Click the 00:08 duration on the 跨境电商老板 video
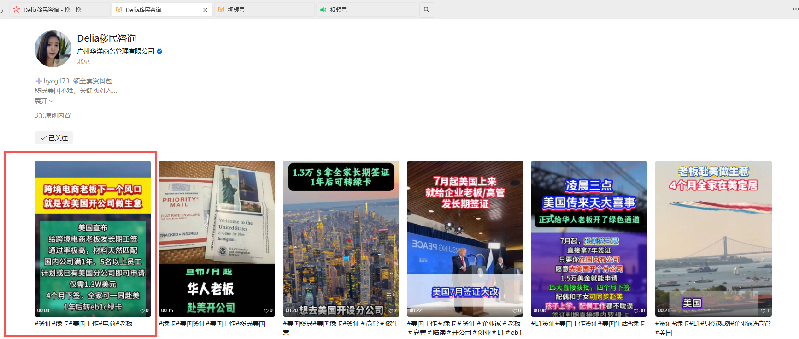This screenshot has height=339, width=799. 43,311
